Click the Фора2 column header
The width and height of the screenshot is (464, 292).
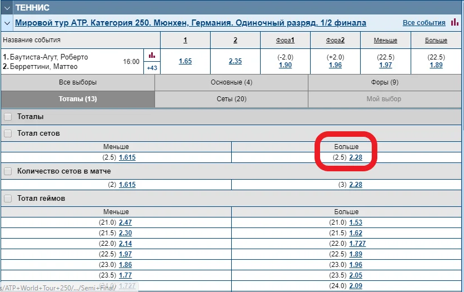point(335,40)
